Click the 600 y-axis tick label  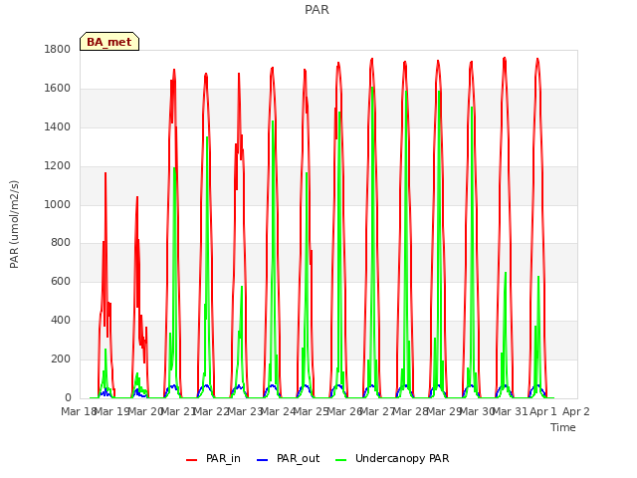(61, 281)
